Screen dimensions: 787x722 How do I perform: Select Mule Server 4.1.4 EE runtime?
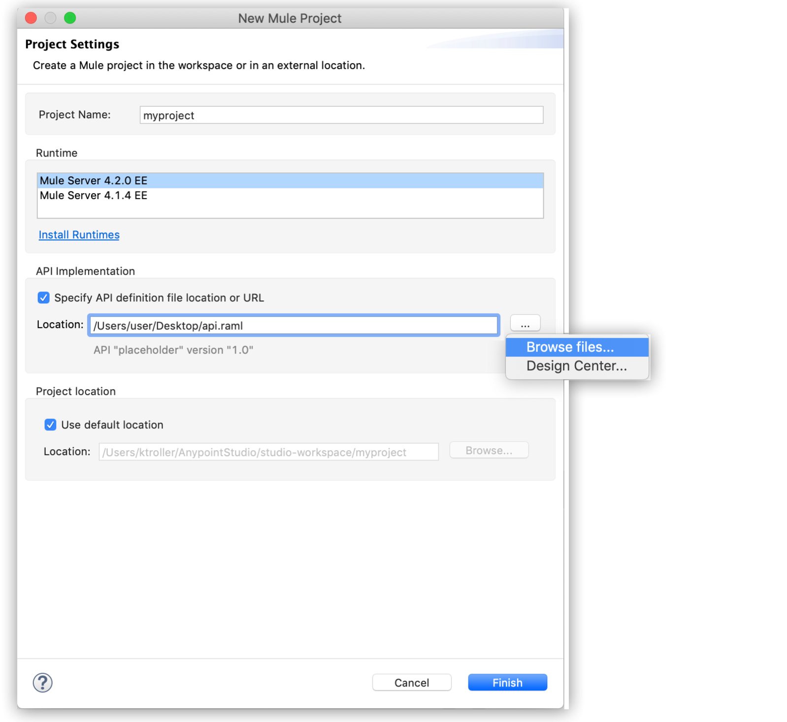pyautogui.click(x=94, y=196)
